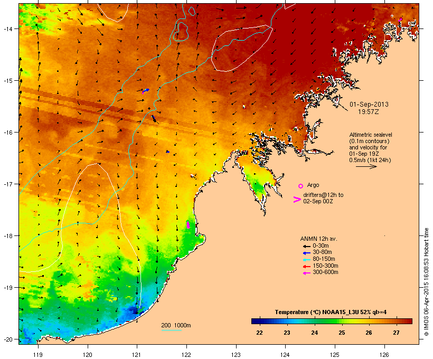Click the colorbar value 22
The width and height of the screenshot is (433, 359).
259,333
